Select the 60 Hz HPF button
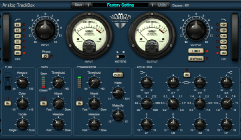 17,30
